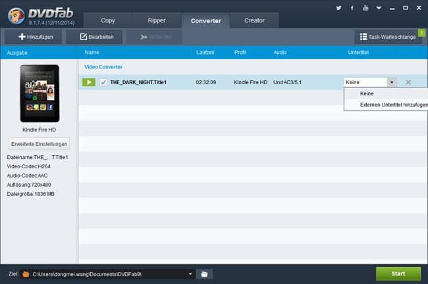Open the Task-Warteschlange queue

(x=388, y=37)
